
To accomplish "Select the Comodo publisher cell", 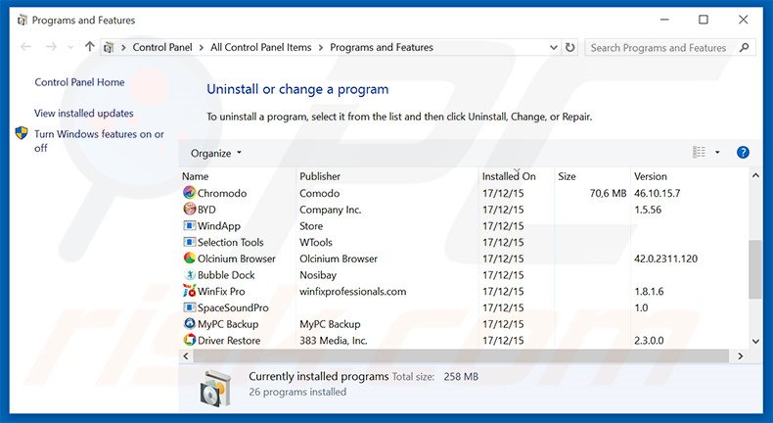I will [x=319, y=193].
